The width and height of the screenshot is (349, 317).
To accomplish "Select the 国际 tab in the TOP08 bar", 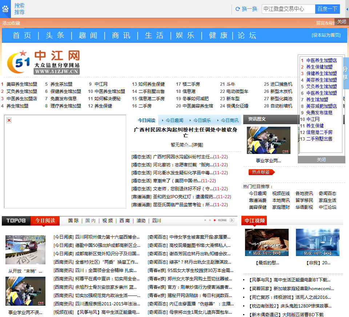I will pyautogui.click(x=73, y=220).
